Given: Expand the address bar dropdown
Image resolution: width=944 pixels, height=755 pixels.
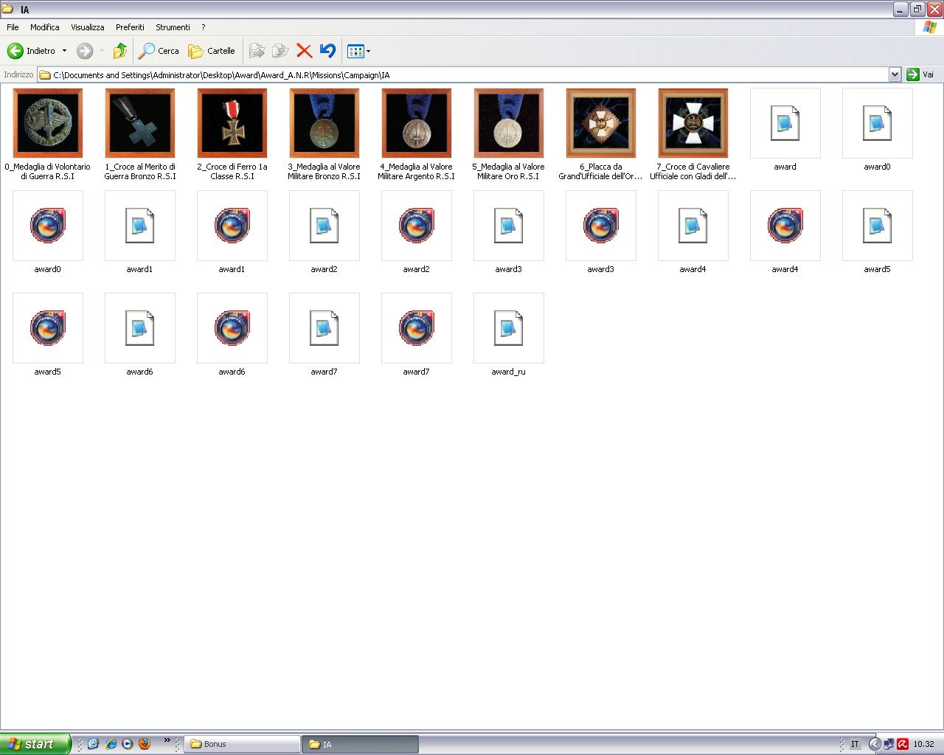Looking at the screenshot, I should (895, 74).
